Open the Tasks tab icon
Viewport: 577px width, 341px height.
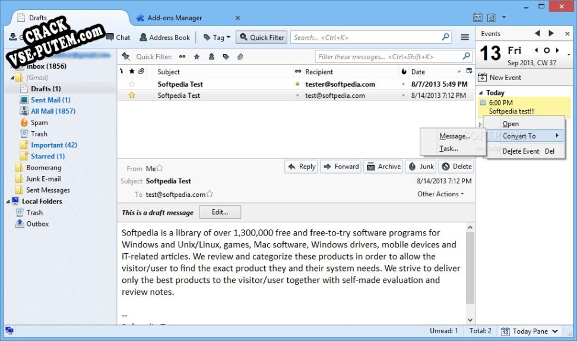(x=492, y=17)
